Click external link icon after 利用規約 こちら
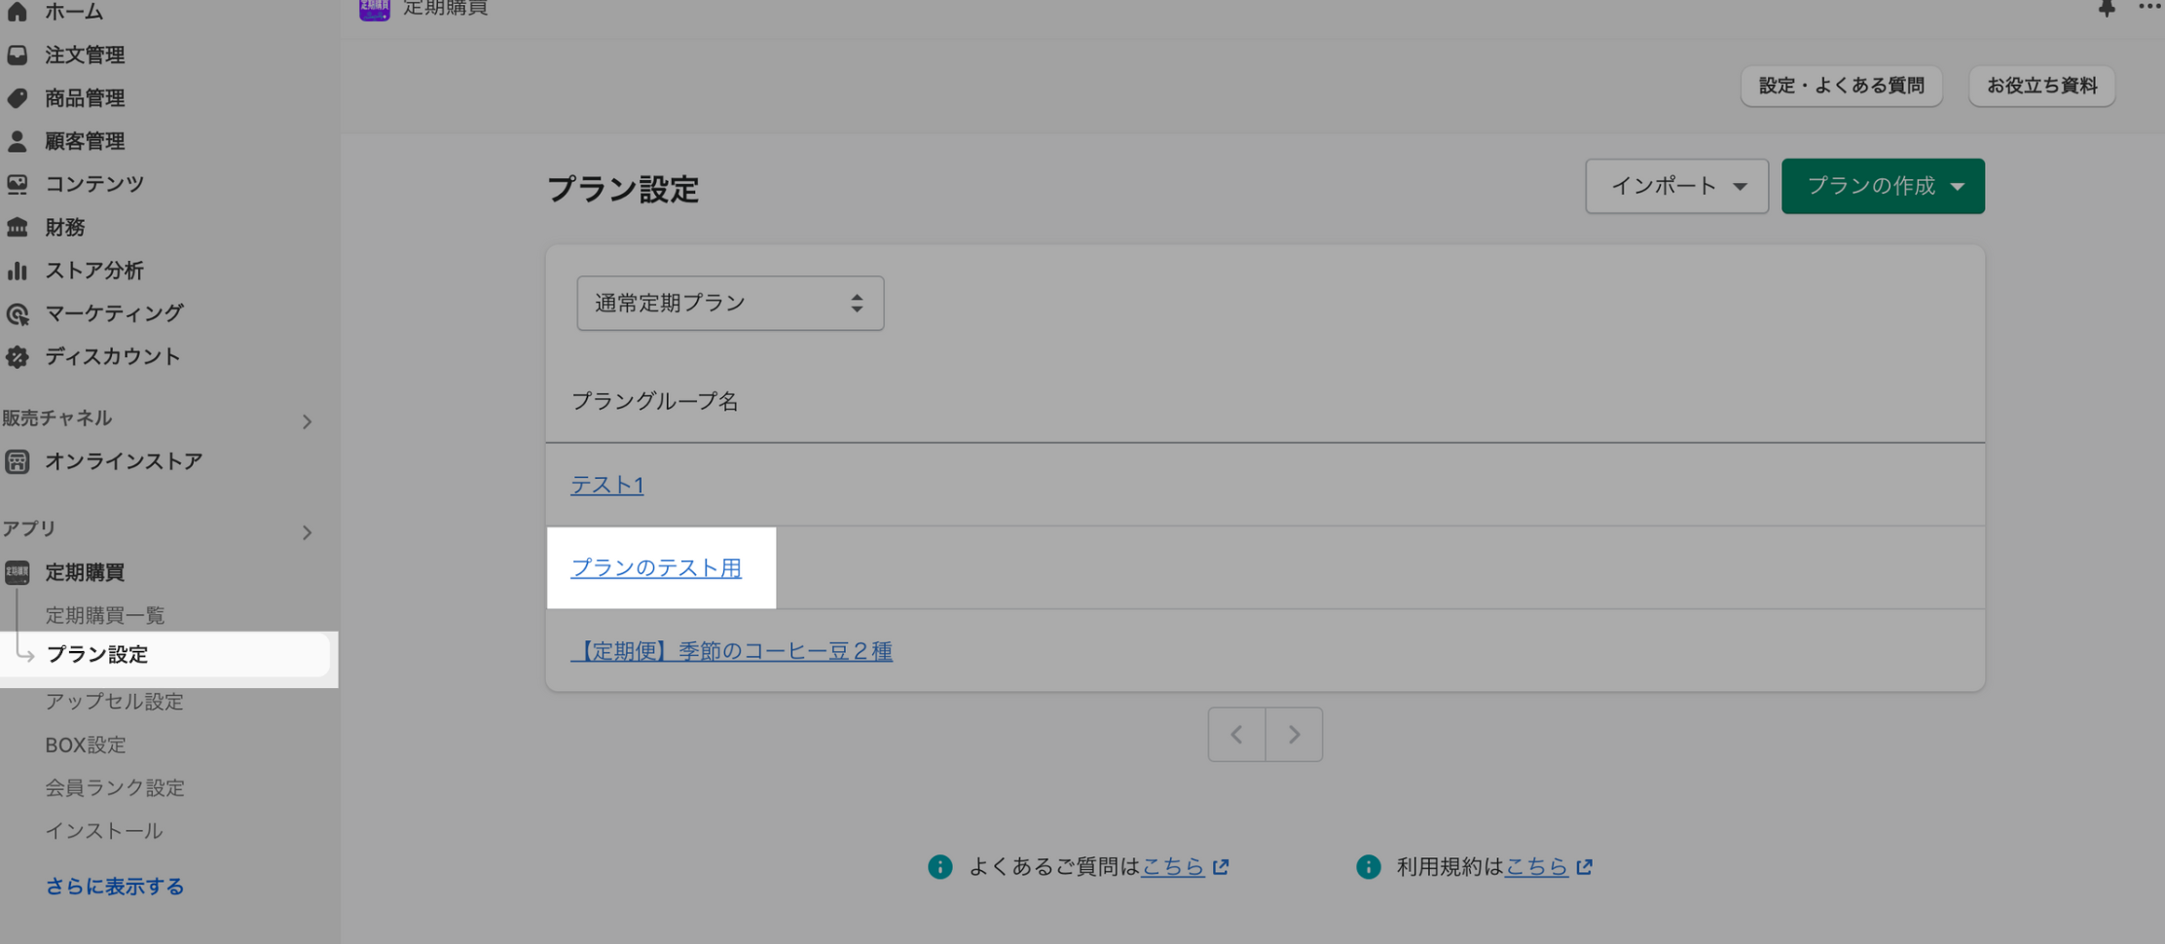 1585,867
